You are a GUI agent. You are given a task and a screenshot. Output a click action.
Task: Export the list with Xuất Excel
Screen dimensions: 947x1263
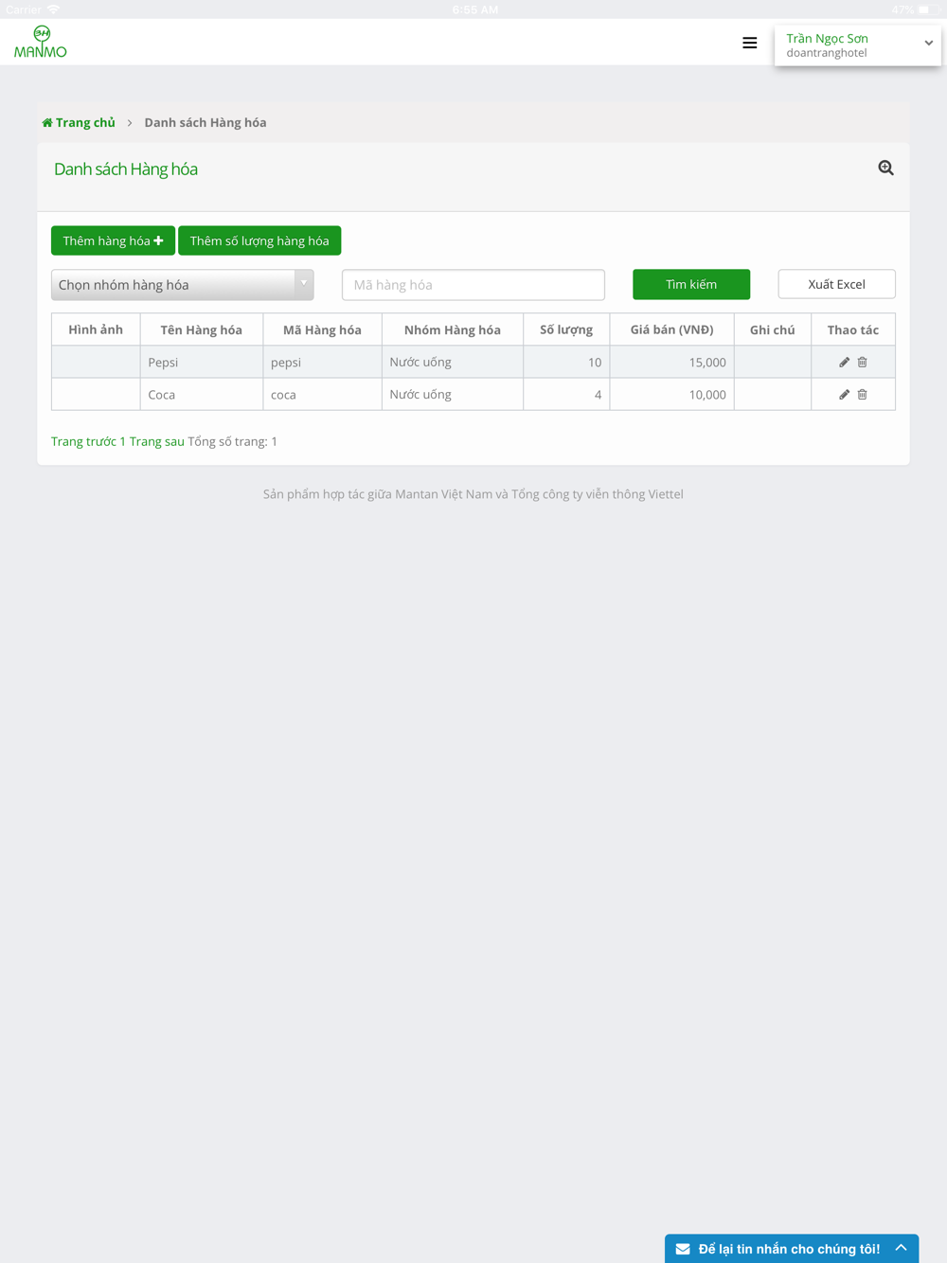click(x=836, y=284)
